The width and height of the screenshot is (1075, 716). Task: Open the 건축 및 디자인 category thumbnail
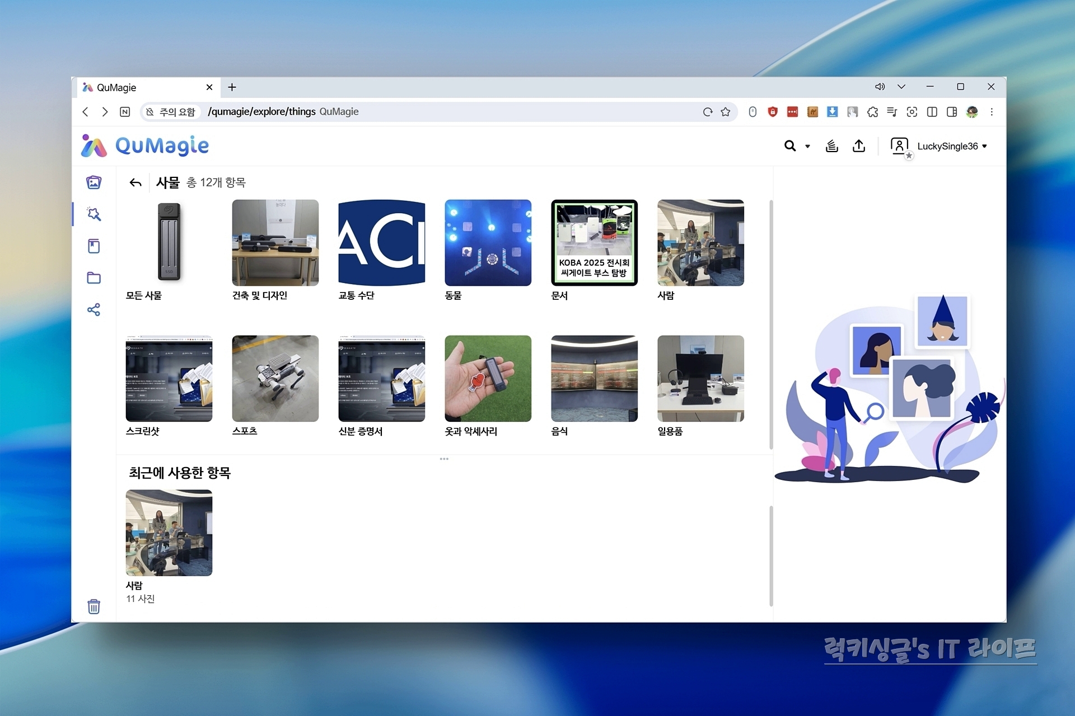(275, 243)
